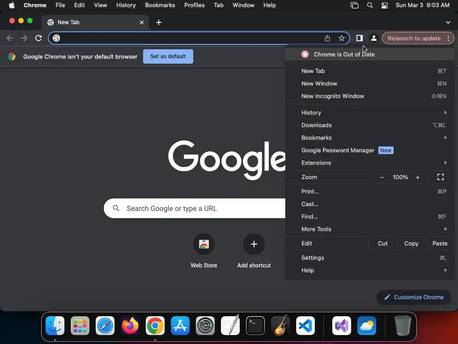
Task: Open the profile avatar icon
Action: (x=373, y=38)
